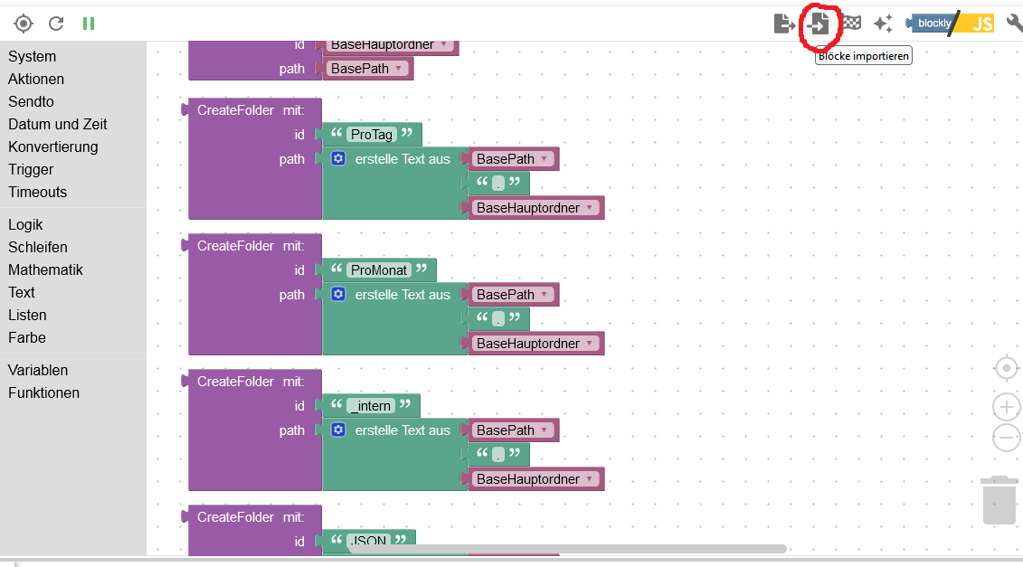
Task: Click the horizontal workspace scrollbar
Action: 566,548
